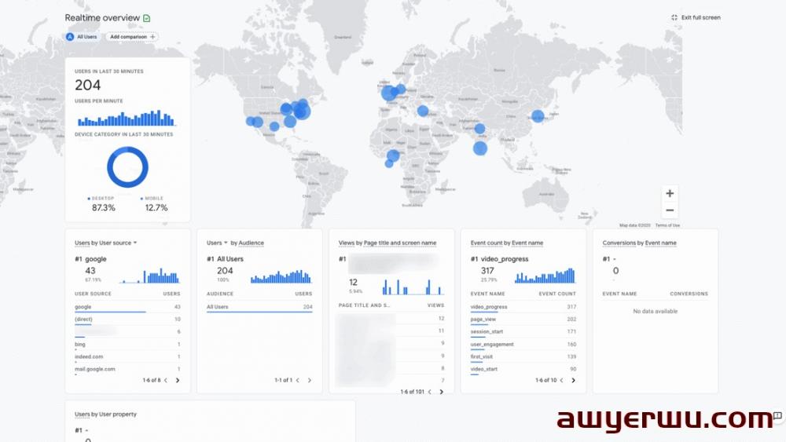
Task: Go to next page in Views card
Action: coord(441,392)
